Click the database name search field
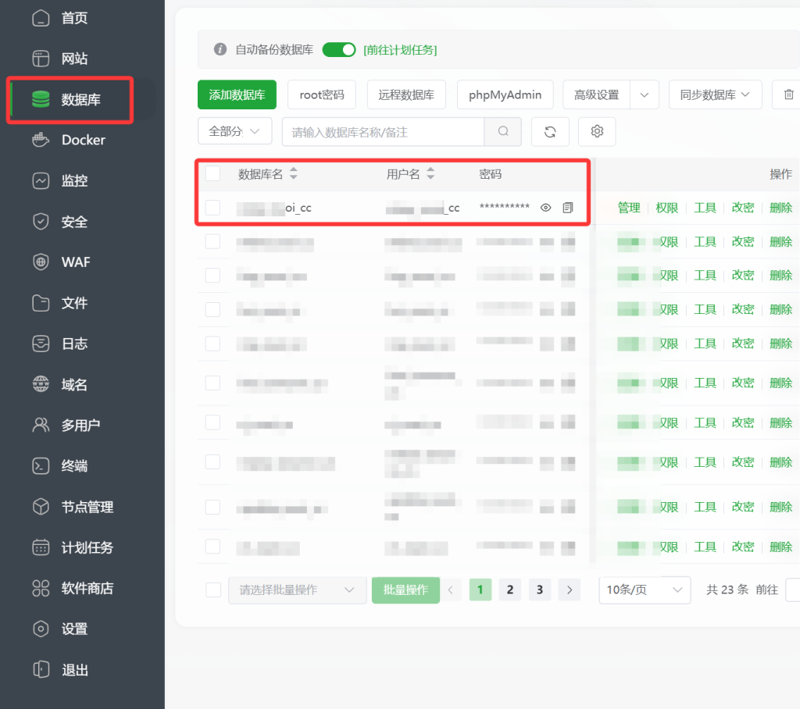 click(383, 132)
